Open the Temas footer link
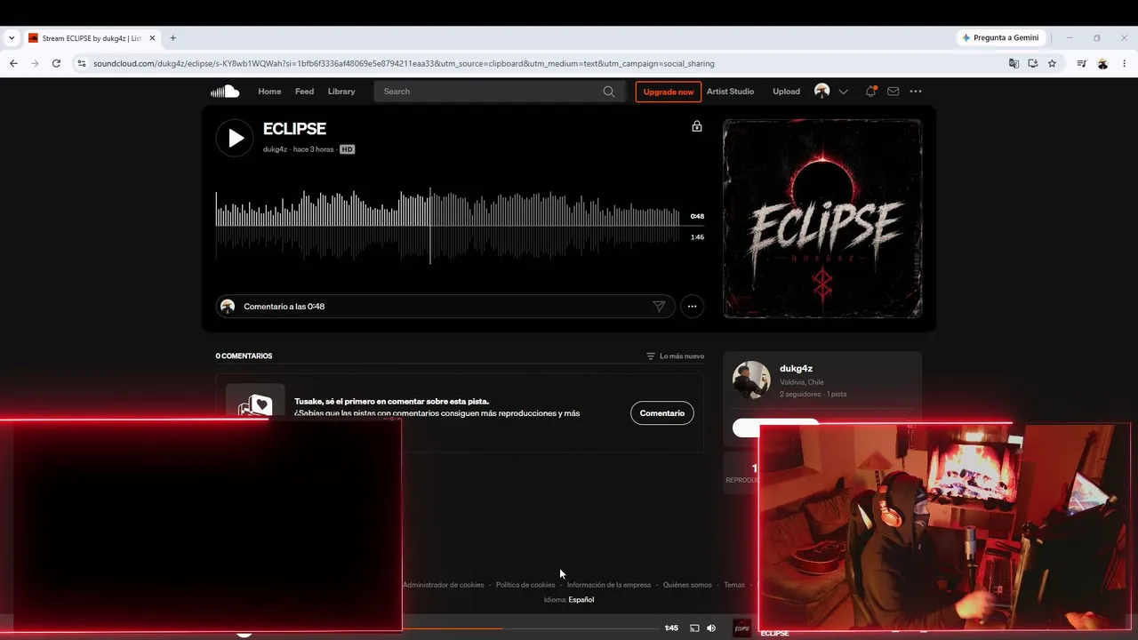1138x640 pixels. coord(734,585)
